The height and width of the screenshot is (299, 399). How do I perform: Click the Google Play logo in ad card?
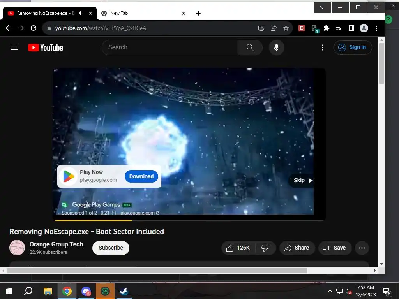tap(69, 176)
